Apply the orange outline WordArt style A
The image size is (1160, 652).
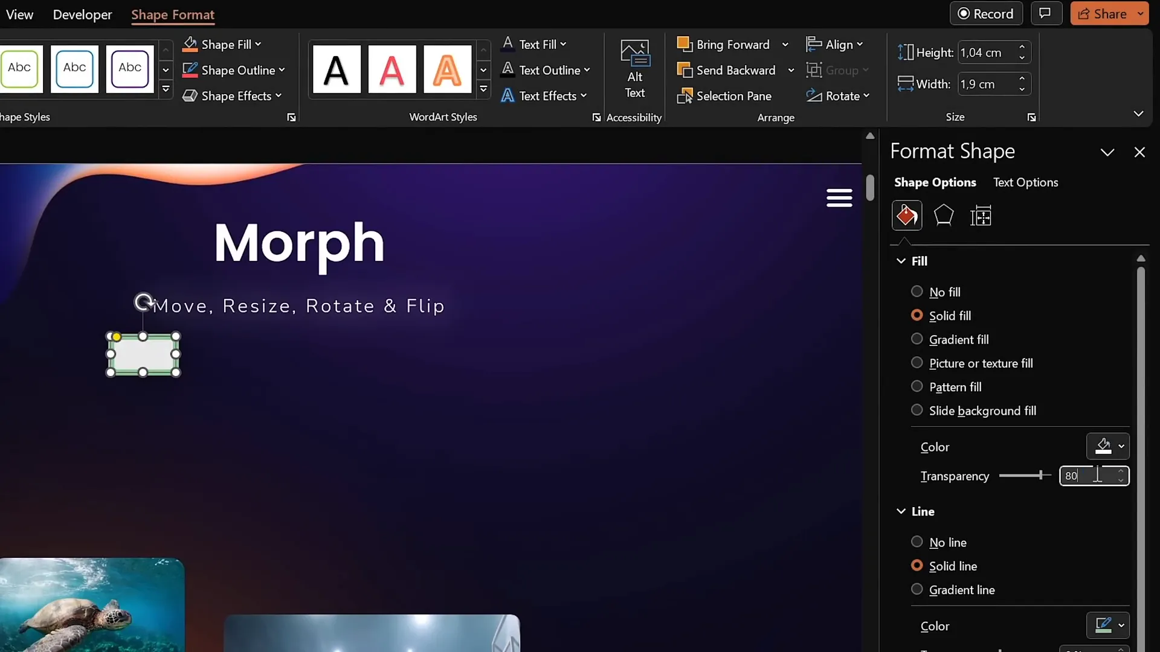tap(447, 69)
